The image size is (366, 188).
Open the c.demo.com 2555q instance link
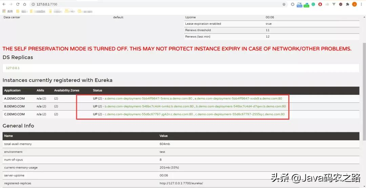pyautogui.click(x=240, y=114)
